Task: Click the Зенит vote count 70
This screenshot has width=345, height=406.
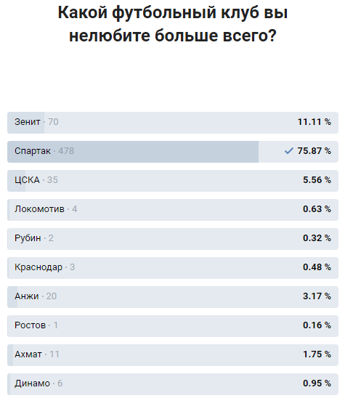Action: [53, 122]
